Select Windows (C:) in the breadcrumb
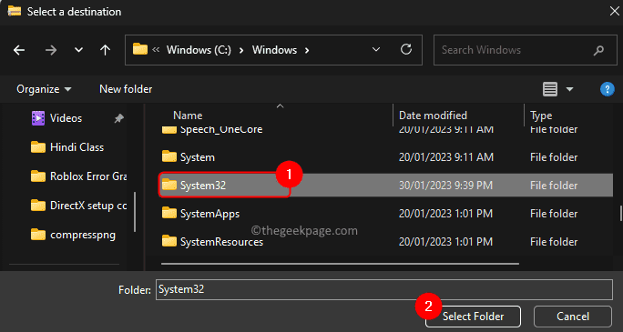 [199, 50]
